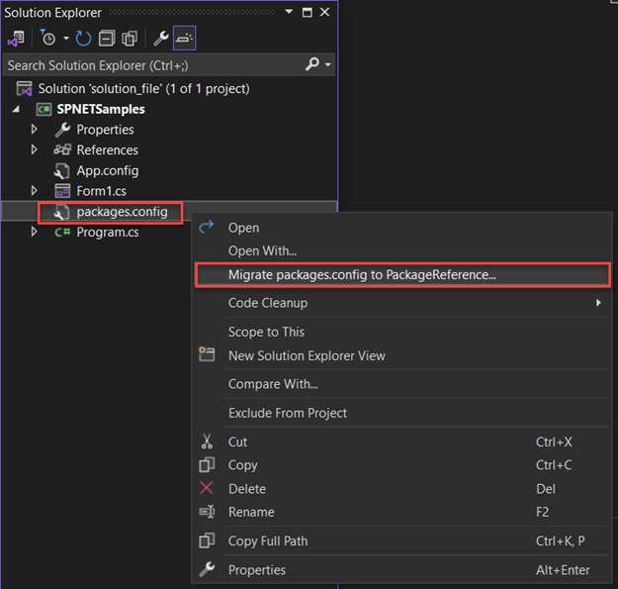Image resolution: width=618 pixels, height=589 pixels.
Task: Select the App.config file
Action: click(x=108, y=171)
